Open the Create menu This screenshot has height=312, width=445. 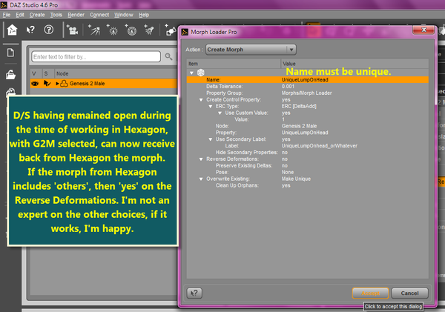point(37,15)
